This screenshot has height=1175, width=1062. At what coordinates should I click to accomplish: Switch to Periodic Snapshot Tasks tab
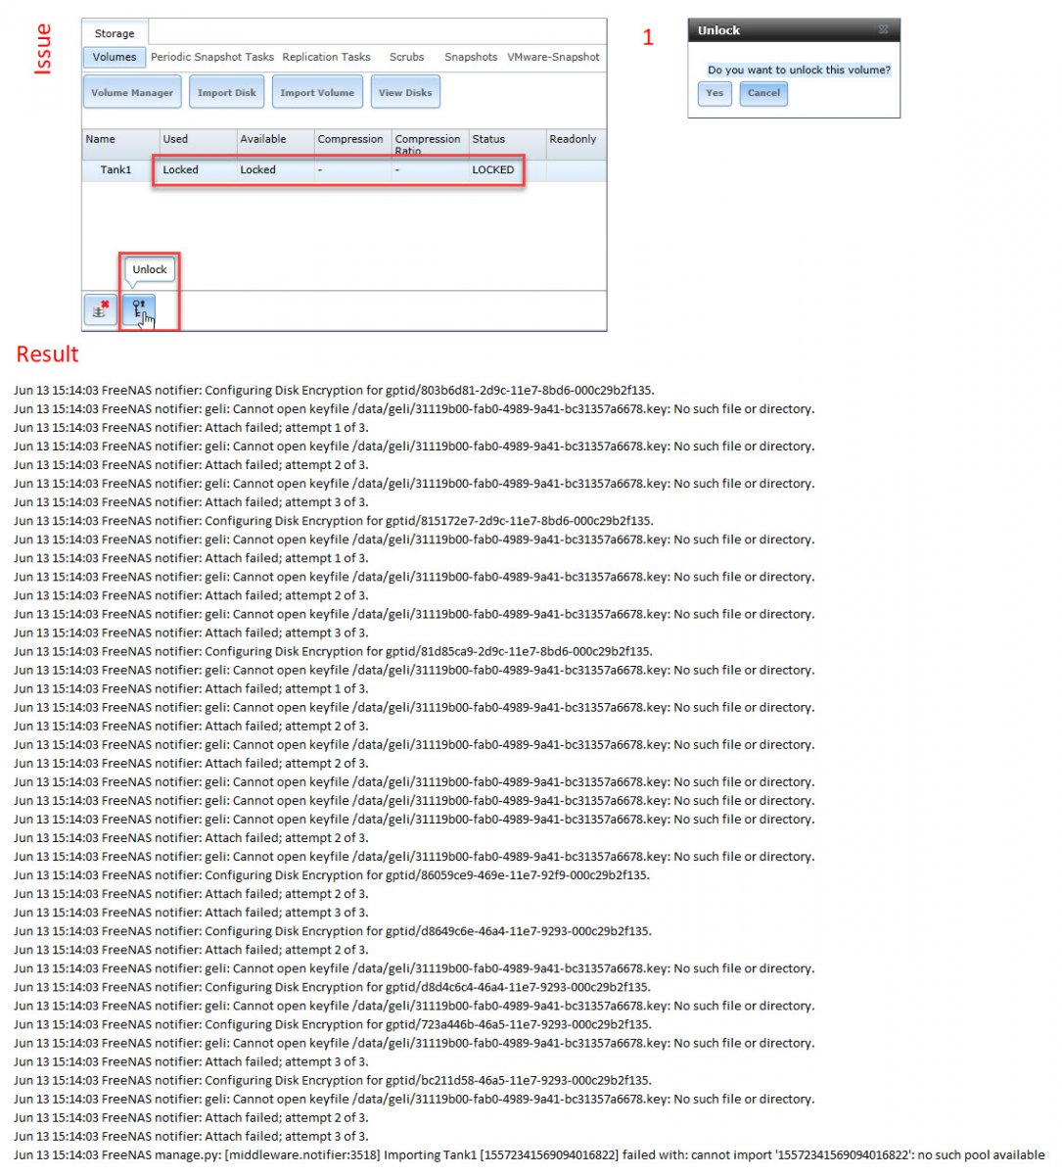pyautogui.click(x=212, y=57)
